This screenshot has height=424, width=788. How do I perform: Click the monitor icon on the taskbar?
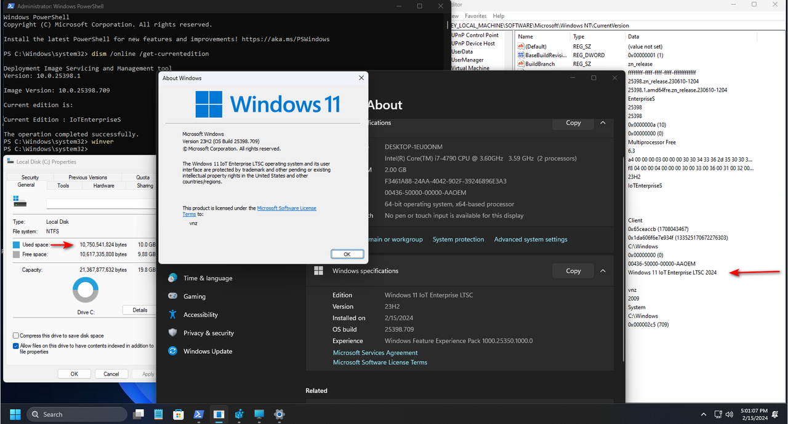point(259,414)
